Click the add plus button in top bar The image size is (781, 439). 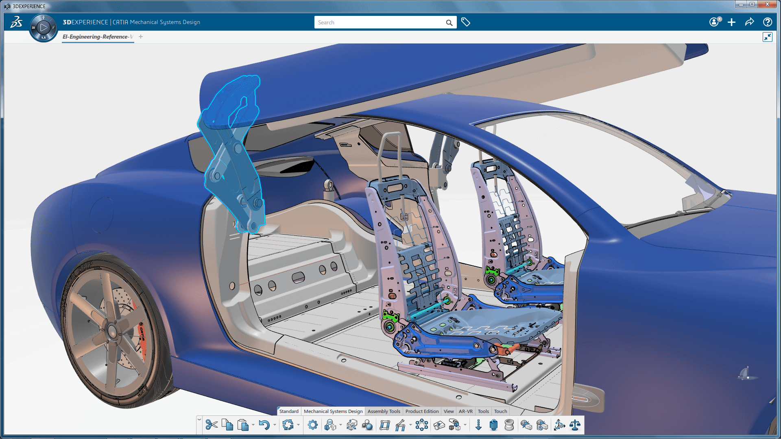pos(731,22)
